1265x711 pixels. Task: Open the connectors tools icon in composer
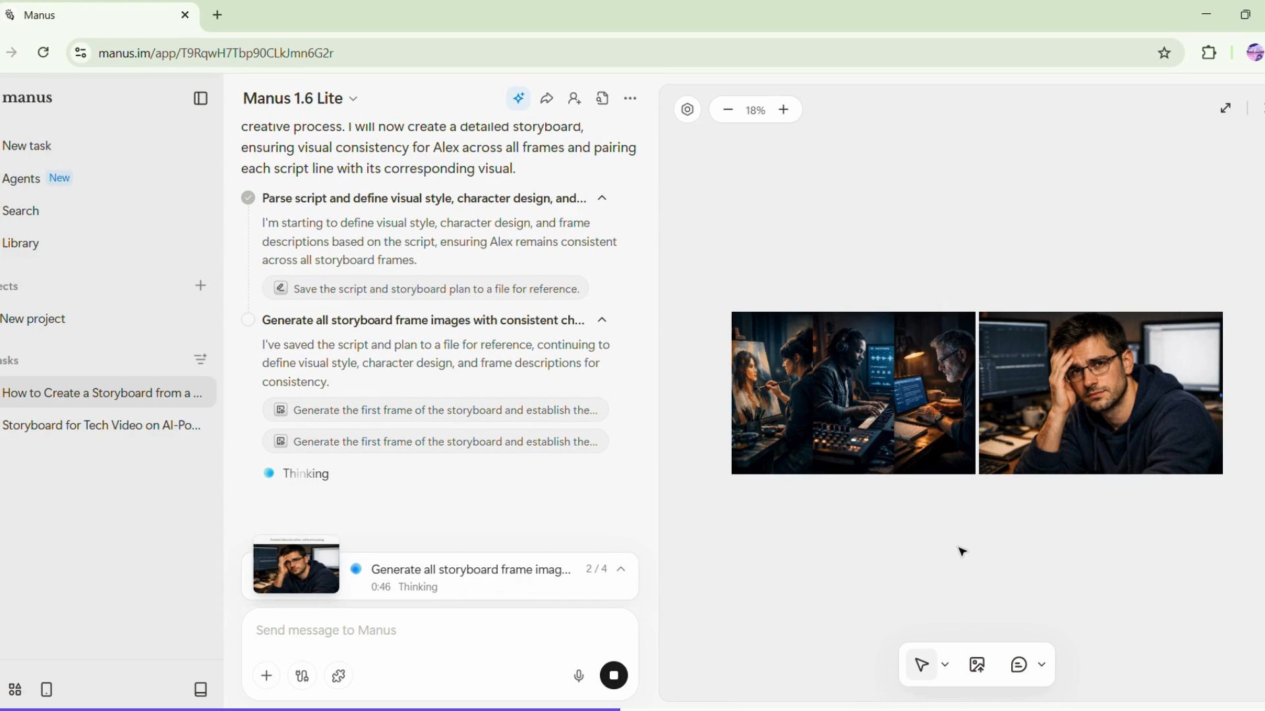coord(303,675)
